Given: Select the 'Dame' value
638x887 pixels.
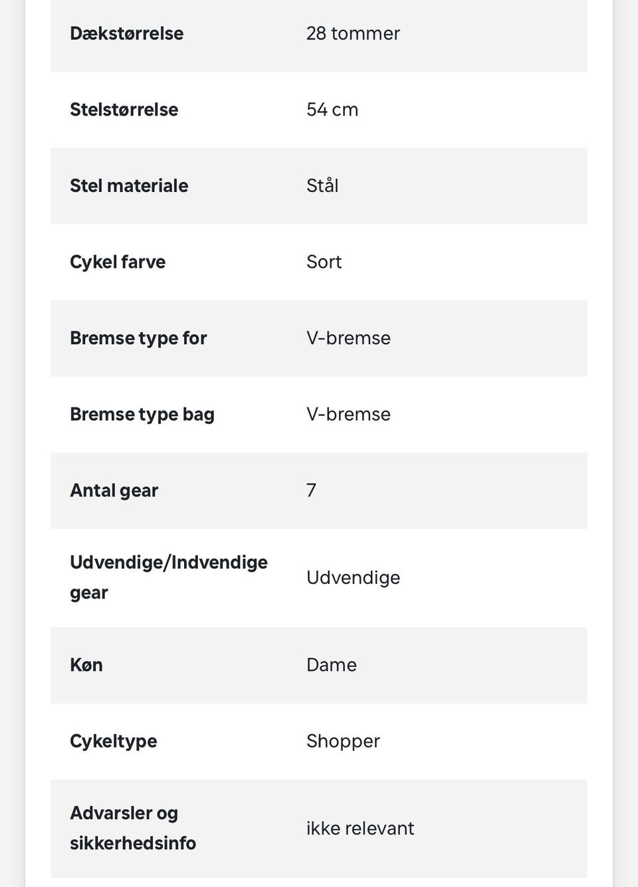Looking at the screenshot, I should [x=331, y=665].
